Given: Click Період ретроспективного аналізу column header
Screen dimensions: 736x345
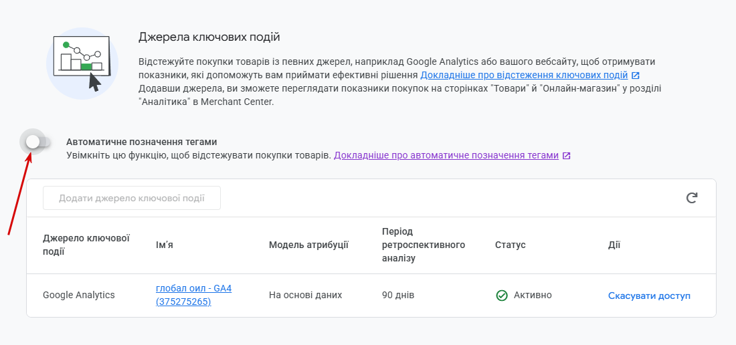Looking at the screenshot, I should pyautogui.click(x=423, y=245).
